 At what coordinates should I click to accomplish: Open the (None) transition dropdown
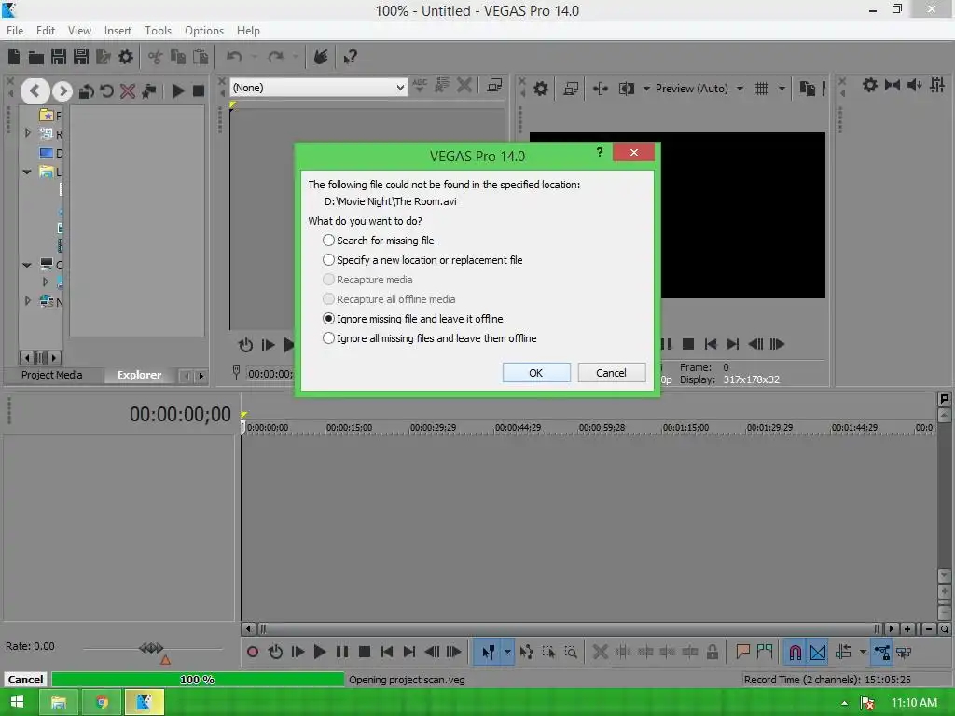coord(319,88)
